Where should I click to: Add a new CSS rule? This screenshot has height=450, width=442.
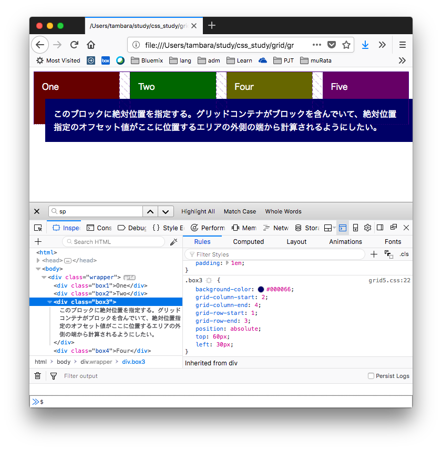(x=374, y=254)
